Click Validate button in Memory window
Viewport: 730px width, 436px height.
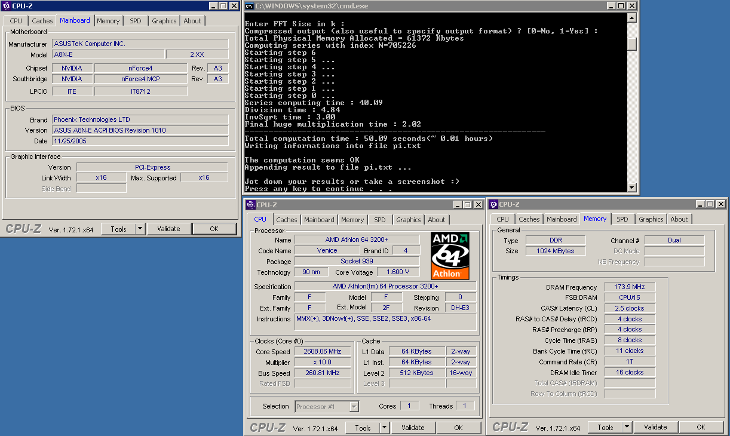[655, 427]
